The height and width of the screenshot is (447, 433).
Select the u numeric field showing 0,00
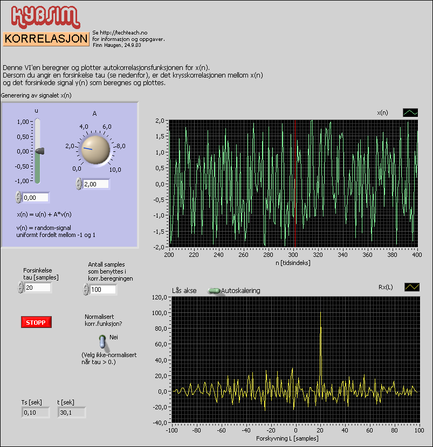[x=36, y=198]
